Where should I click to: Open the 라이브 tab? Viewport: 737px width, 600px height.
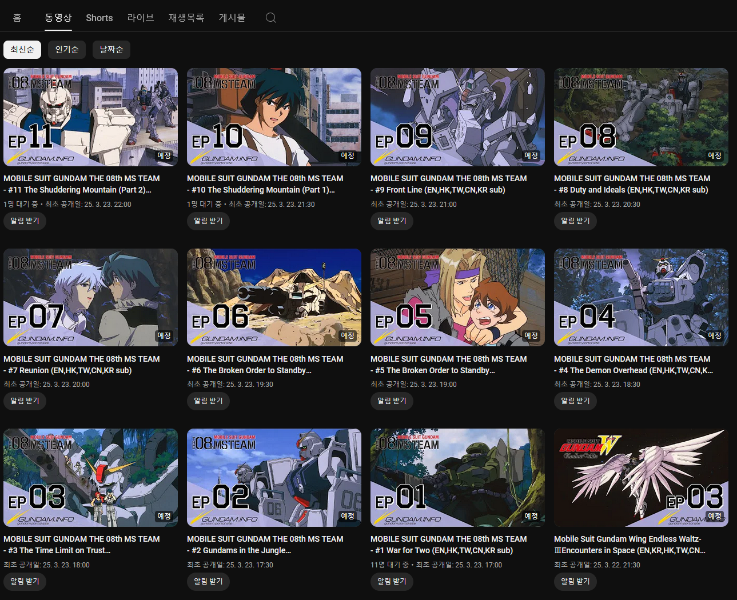141,18
